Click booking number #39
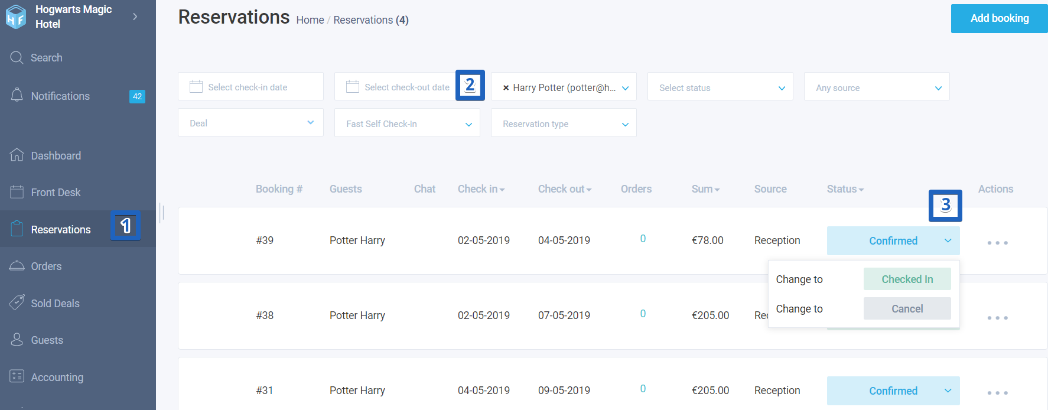This screenshot has width=1048, height=410. pos(265,240)
